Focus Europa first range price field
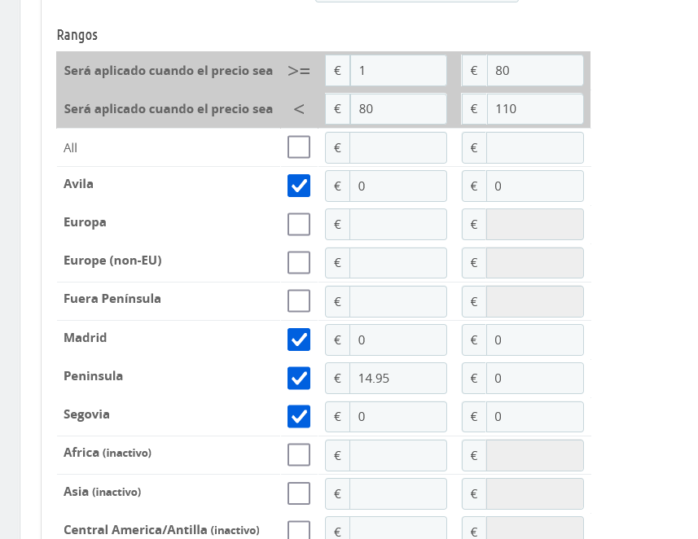 point(397,225)
